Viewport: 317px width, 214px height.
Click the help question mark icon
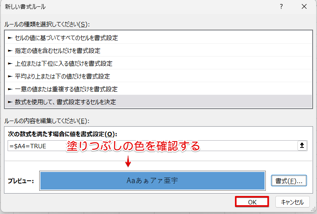click(x=281, y=7)
